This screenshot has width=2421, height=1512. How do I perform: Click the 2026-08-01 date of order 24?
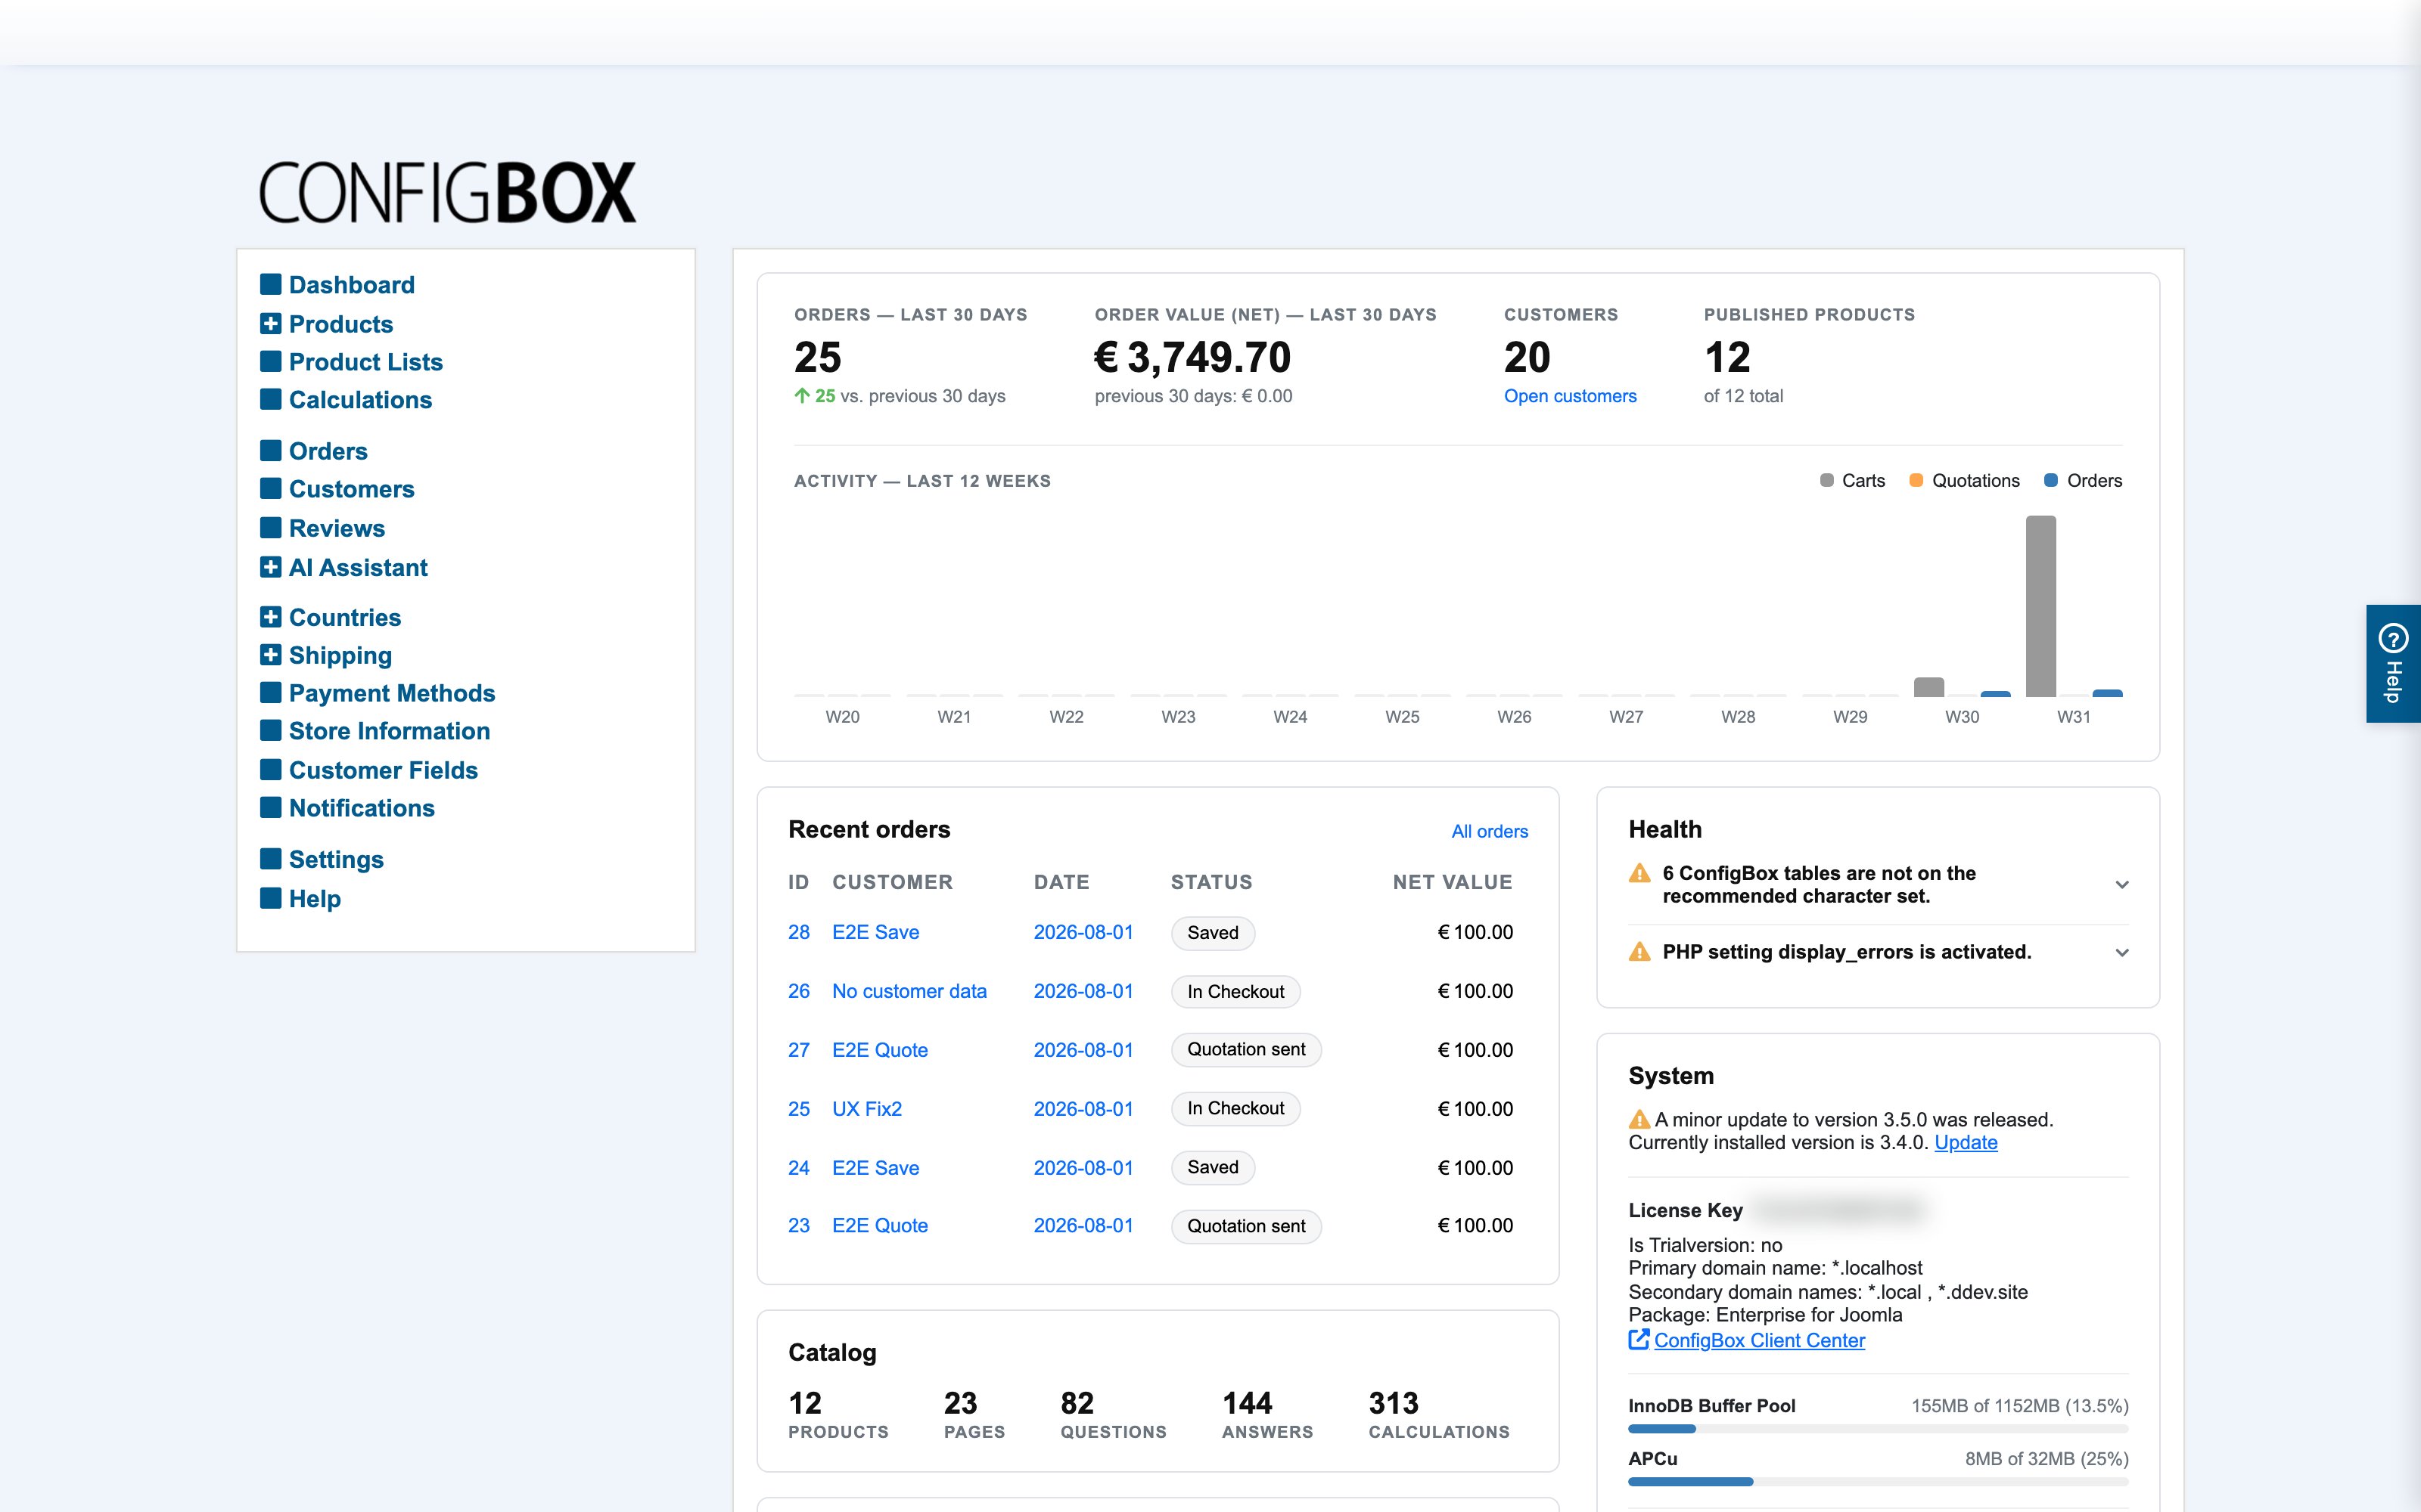(x=1083, y=1168)
